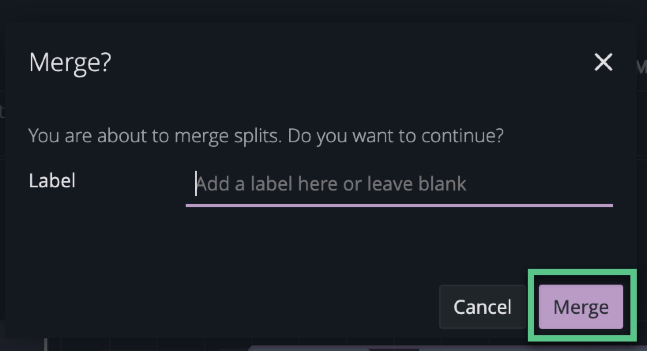Close the Merge dialog with the X icon
The height and width of the screenshot is (351, 647).
[603, 62]
